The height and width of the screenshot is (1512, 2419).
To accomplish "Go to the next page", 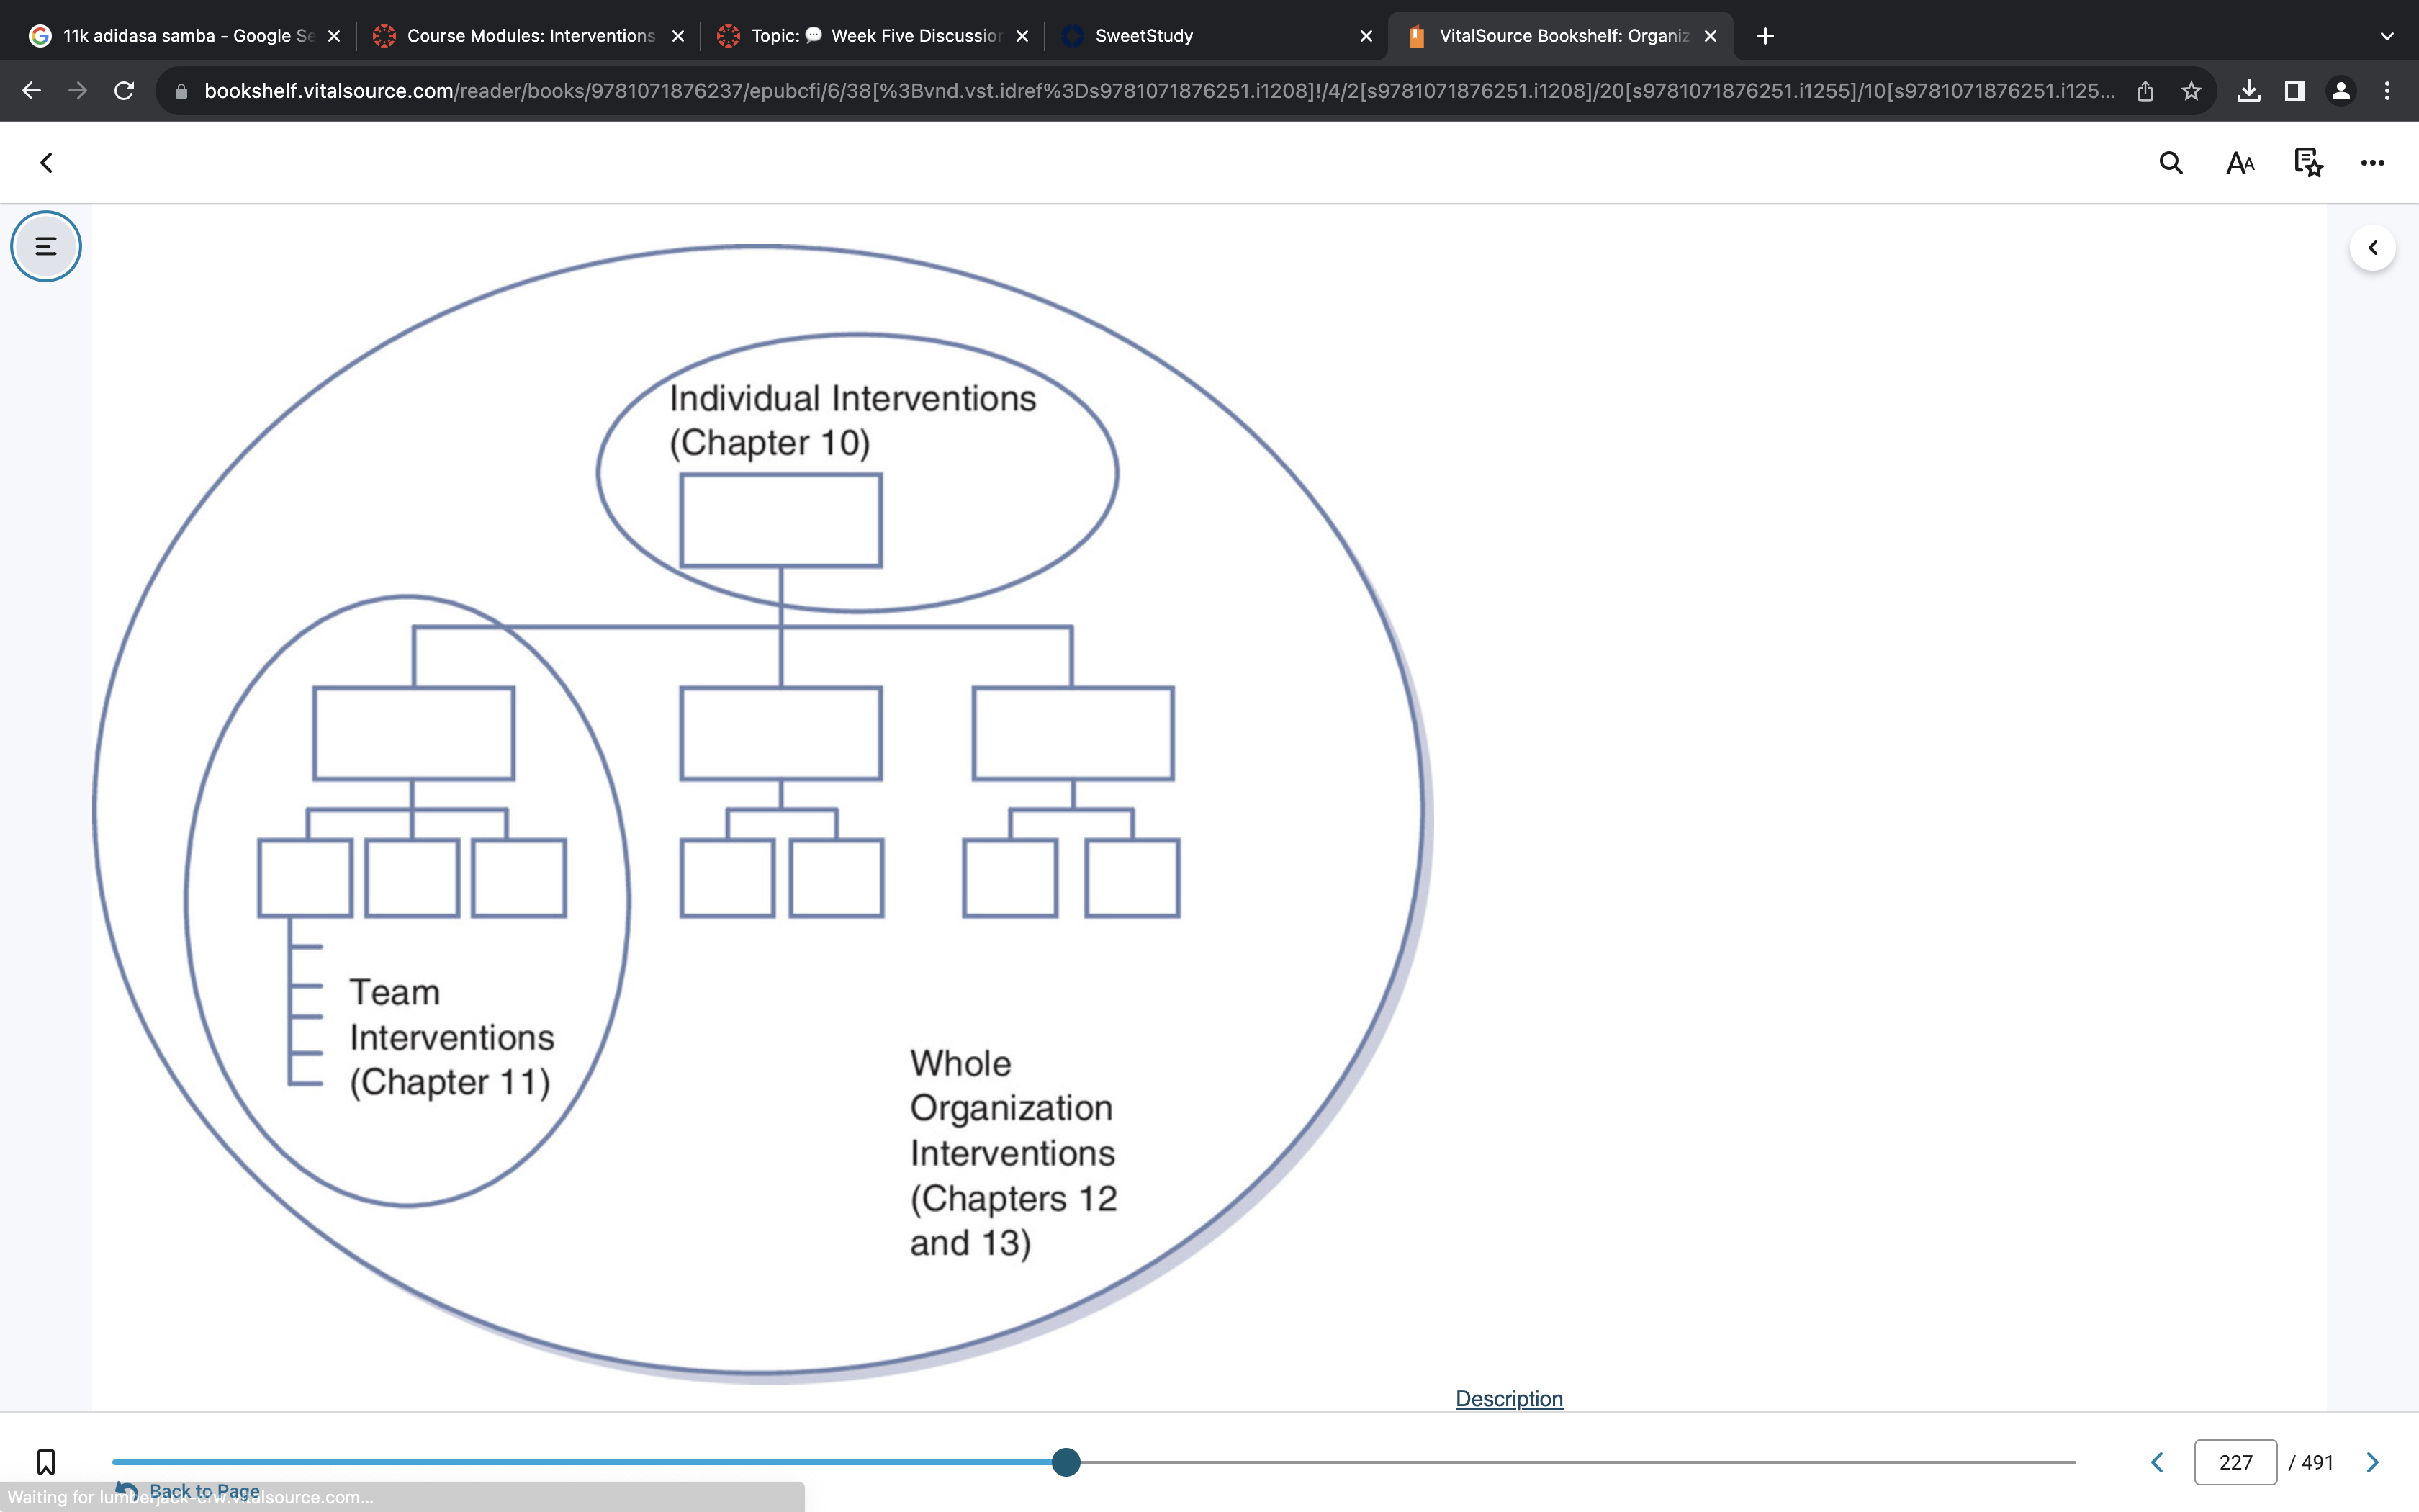I will pos(2372,1462).
